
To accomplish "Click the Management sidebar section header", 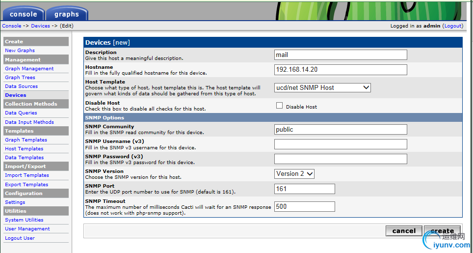I will click(x=36, y=60).
